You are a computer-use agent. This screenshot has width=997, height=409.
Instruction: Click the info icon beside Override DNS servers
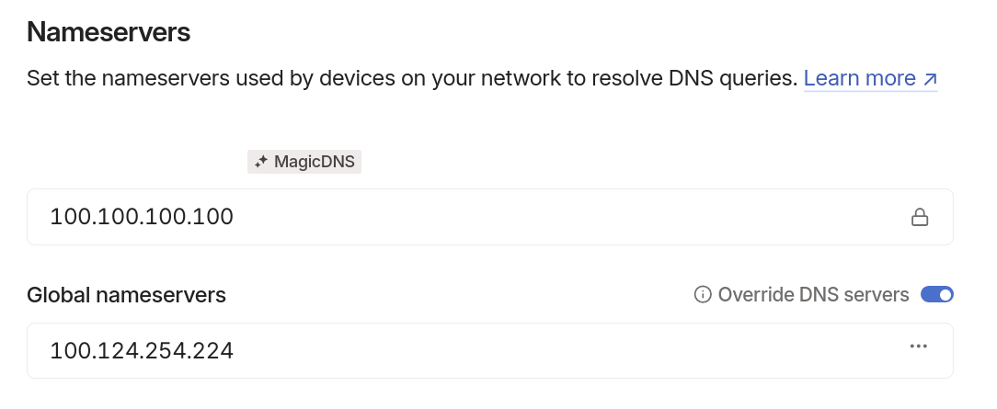(x=703, y=295)
